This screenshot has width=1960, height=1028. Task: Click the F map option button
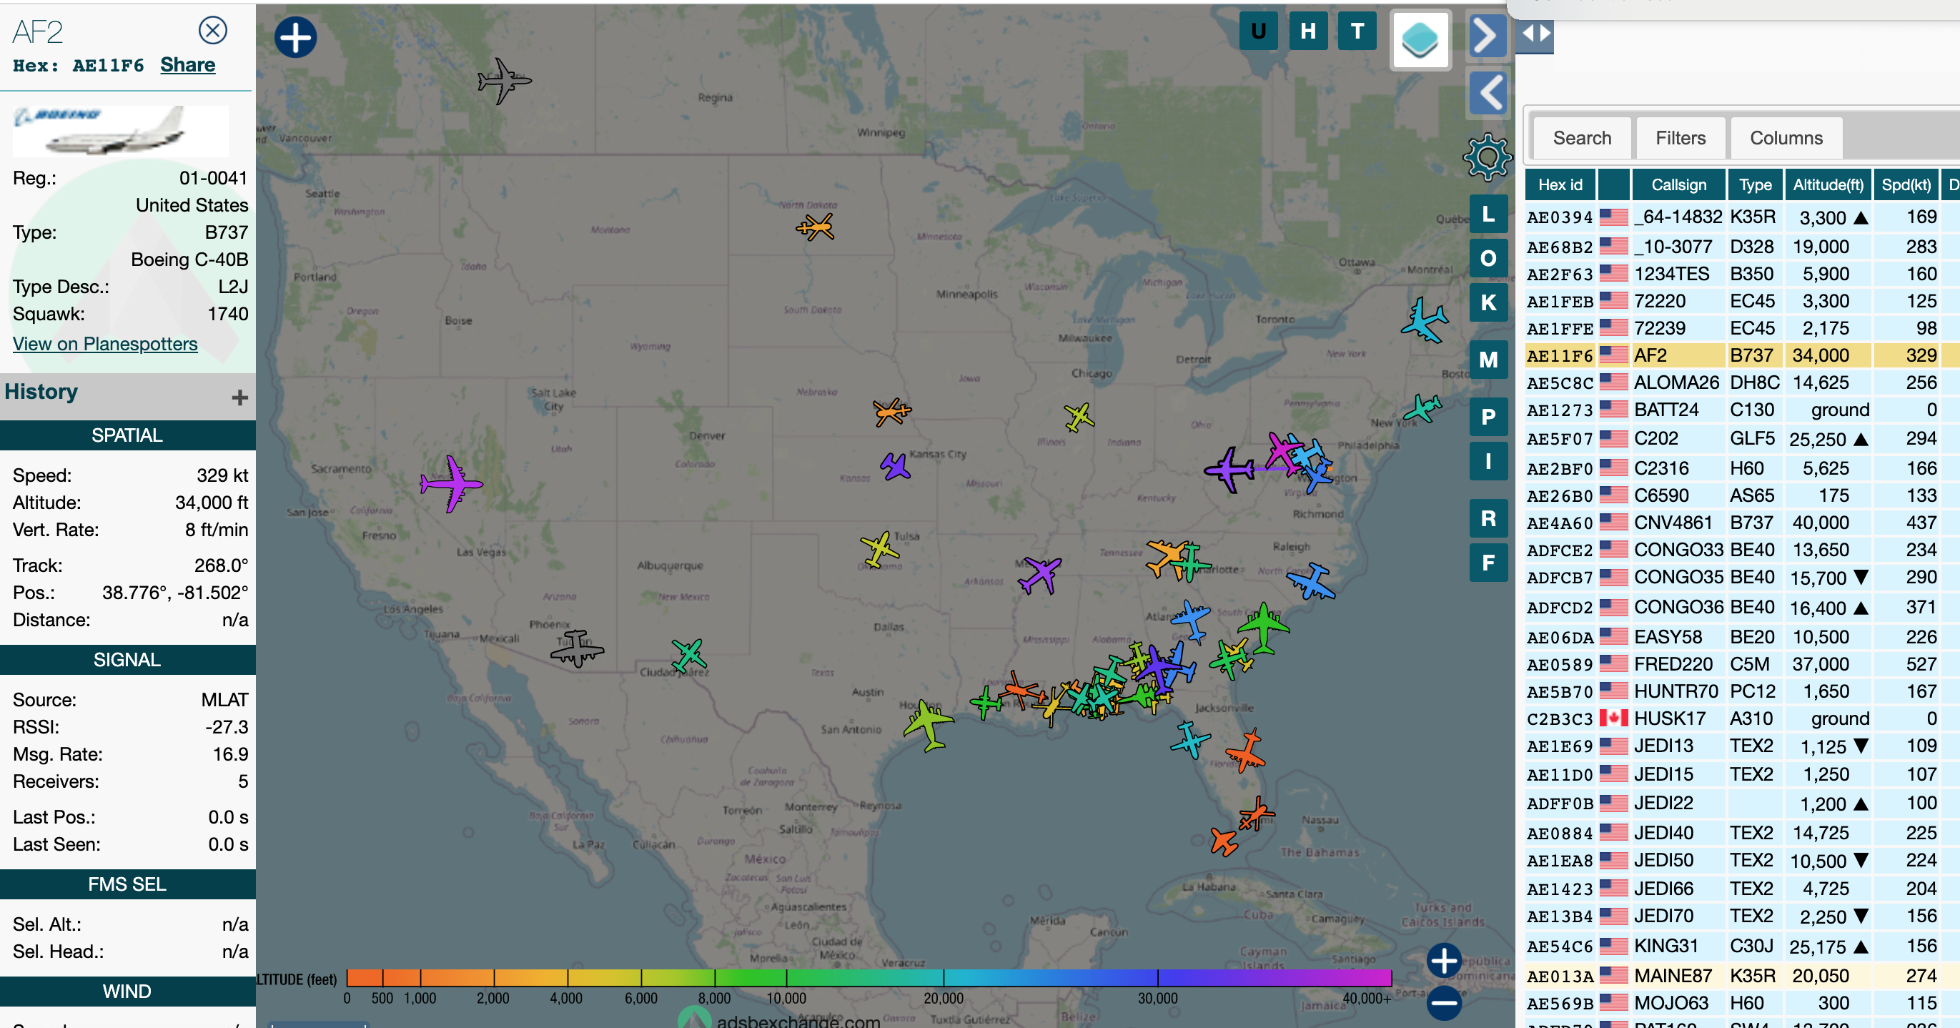point(1488,563)
